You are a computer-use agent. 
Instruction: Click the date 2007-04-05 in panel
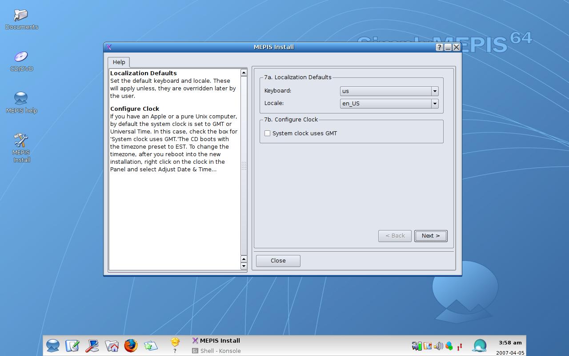click(x=510, y=353)
